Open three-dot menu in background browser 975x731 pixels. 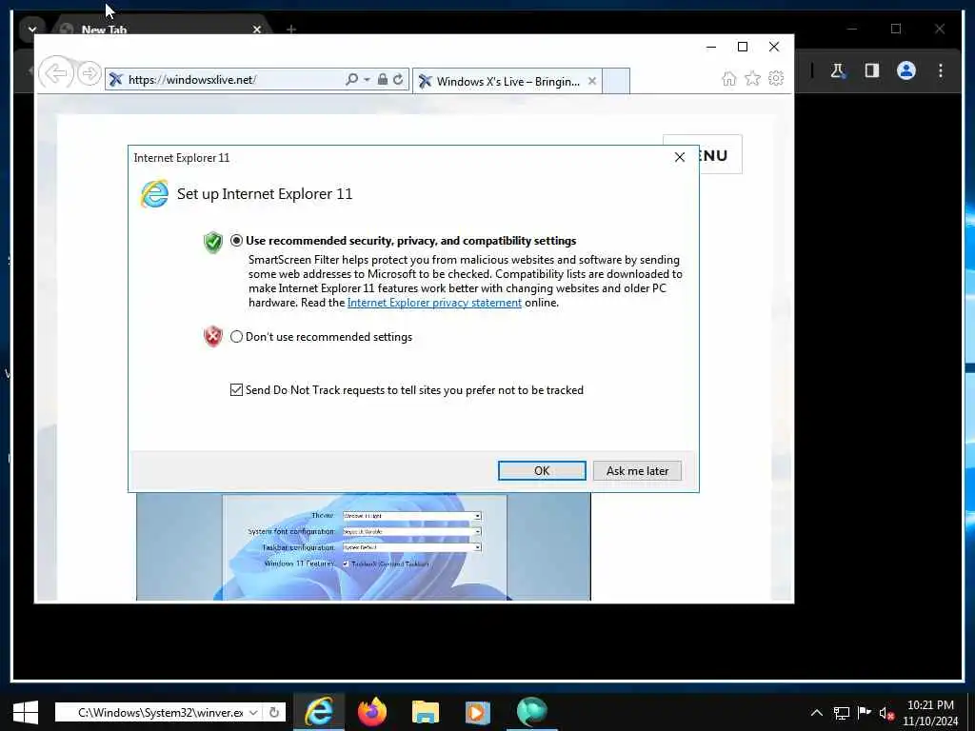pyautogui.click(x=941, y=70)
